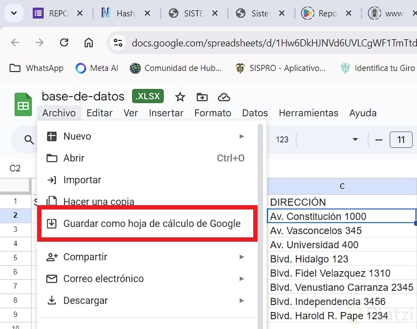Screen dimensions: 417x329
Task: Open the Datos menu
Action: tap(255, 113)
